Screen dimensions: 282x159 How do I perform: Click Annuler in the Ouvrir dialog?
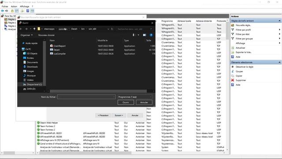(x=144, y=102)
